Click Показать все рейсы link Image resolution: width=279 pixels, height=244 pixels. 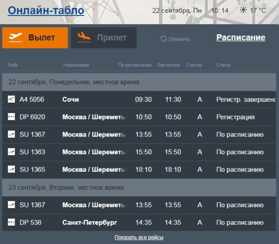pos(139,237)
